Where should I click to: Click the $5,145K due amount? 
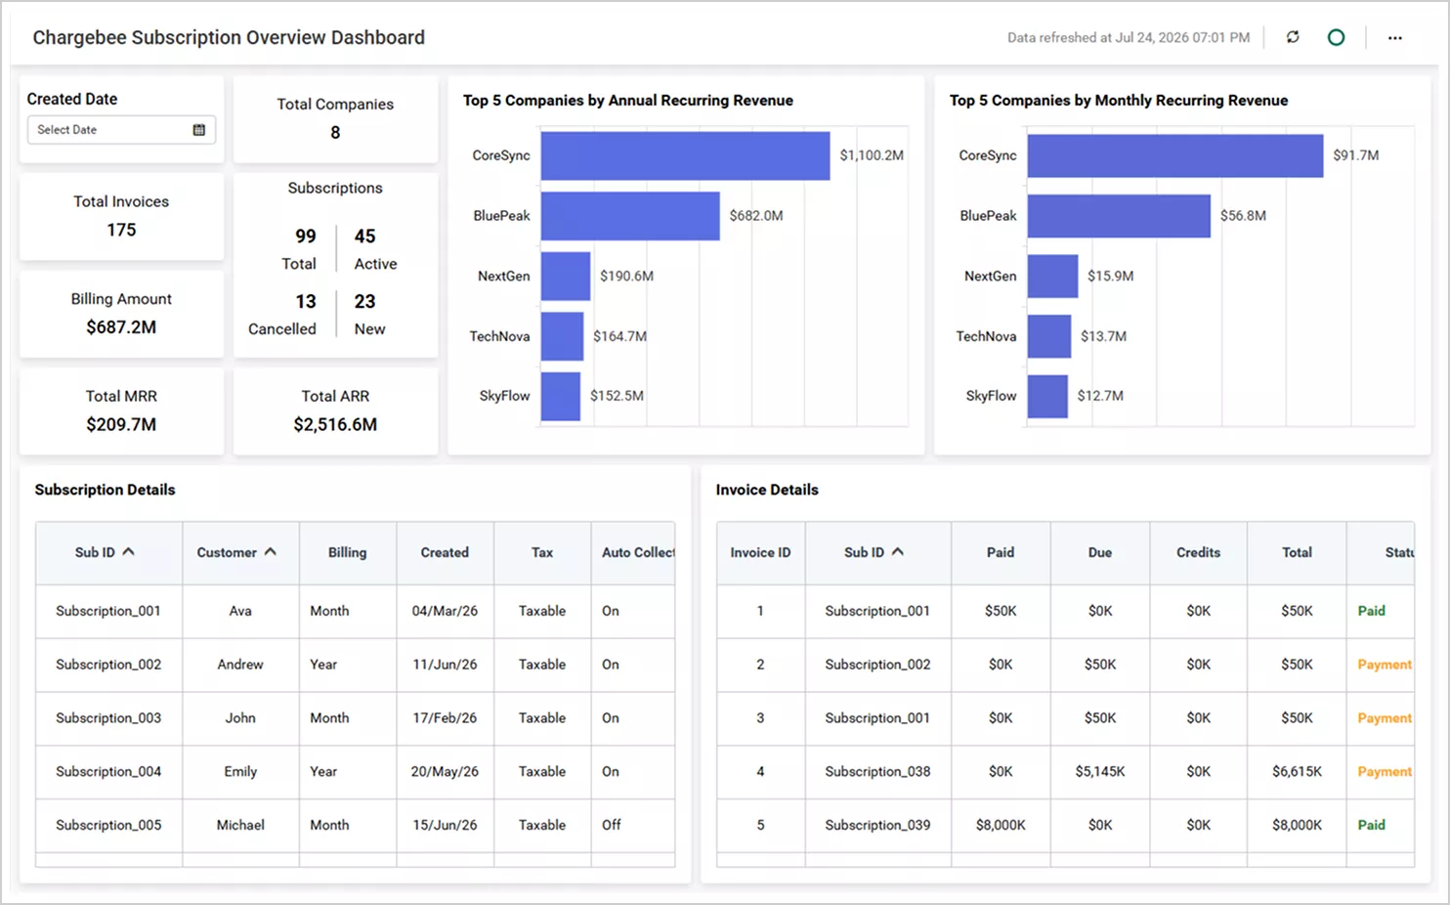pos(1100,772)
